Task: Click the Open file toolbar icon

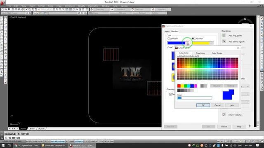Action: (6, 9)
